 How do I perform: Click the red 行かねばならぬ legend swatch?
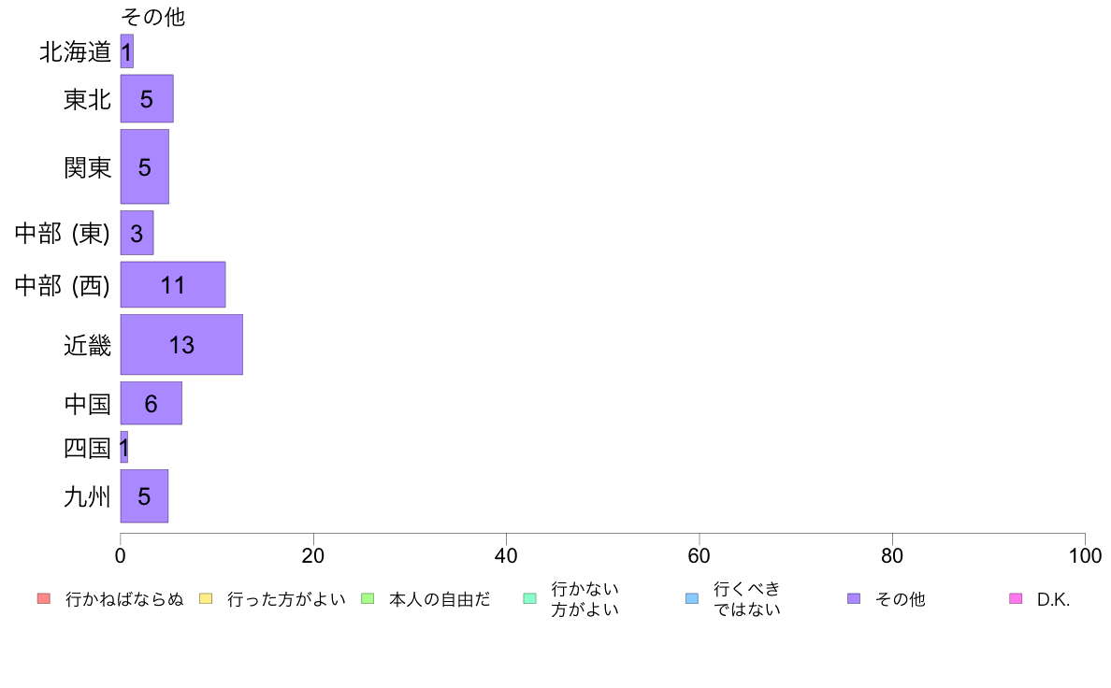[x=44, y=598]
